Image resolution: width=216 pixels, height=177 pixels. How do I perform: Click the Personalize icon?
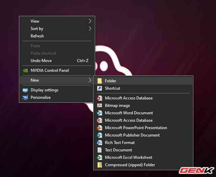coord(25,97)
